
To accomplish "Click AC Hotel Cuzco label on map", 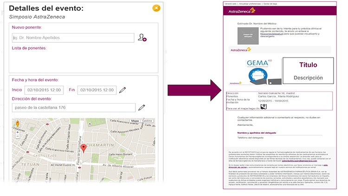I will [x=61, y=165].
